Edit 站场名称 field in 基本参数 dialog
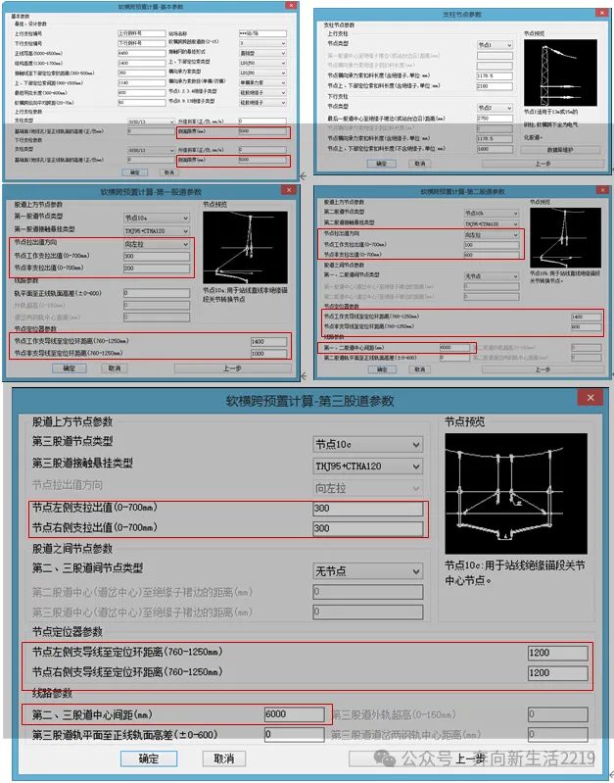 coord(262,33)
